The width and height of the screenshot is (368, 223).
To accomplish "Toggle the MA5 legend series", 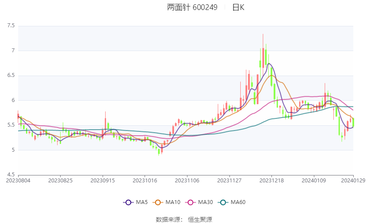I will (136, 202).
